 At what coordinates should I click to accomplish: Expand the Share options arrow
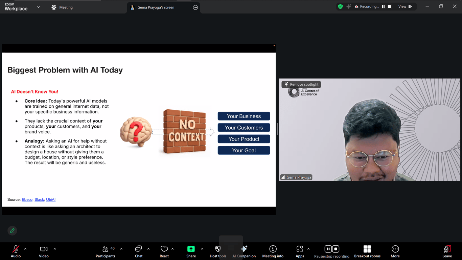coord(202,249)
